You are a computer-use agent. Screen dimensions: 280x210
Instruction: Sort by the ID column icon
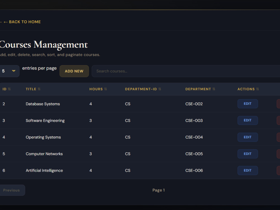point(10,89)
